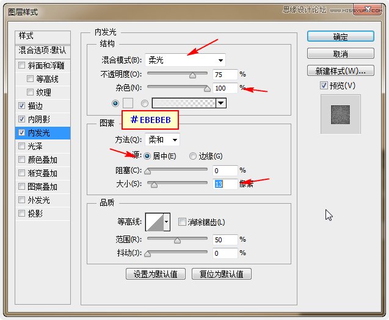Screen dimensions: 389x320
Task: Choose 边缘(G) as the glow source
Action: [193, 156]
